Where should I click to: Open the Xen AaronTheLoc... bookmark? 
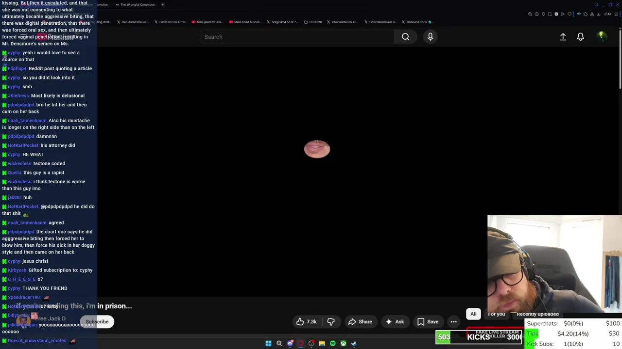pyautogui.click(x=133, y=22)
